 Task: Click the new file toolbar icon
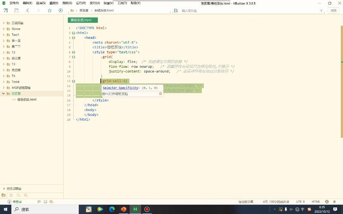tap(6, 10)
